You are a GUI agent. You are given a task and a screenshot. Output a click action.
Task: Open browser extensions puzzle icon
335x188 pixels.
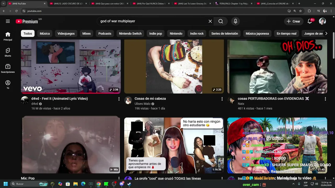pos(309,11)
